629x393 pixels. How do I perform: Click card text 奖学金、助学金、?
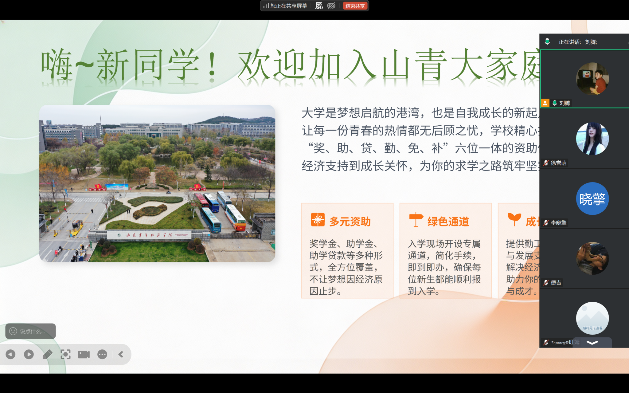click(344, 244)
